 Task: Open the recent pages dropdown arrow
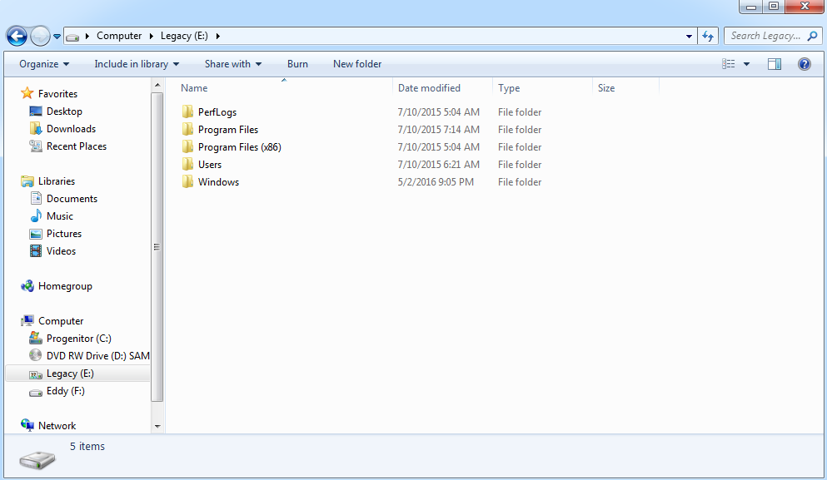pos(57,37)
